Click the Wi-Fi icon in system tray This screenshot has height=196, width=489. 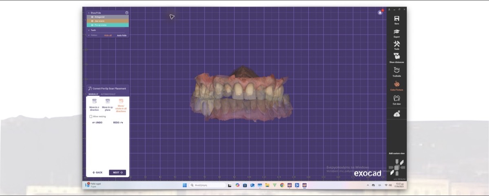pos(386,185)
